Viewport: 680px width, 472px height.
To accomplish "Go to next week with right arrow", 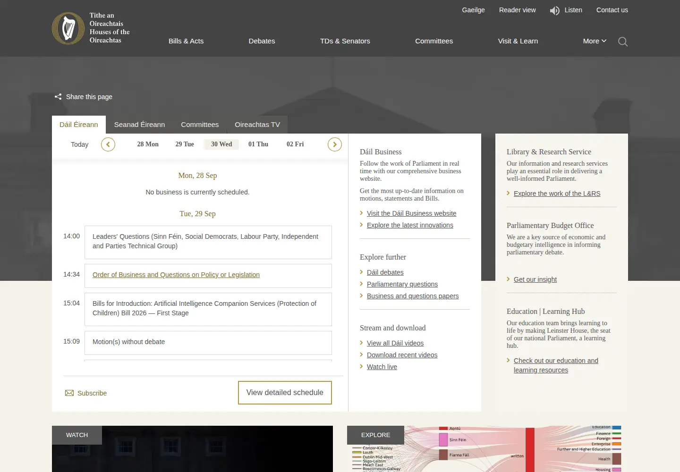I will 335,144.
